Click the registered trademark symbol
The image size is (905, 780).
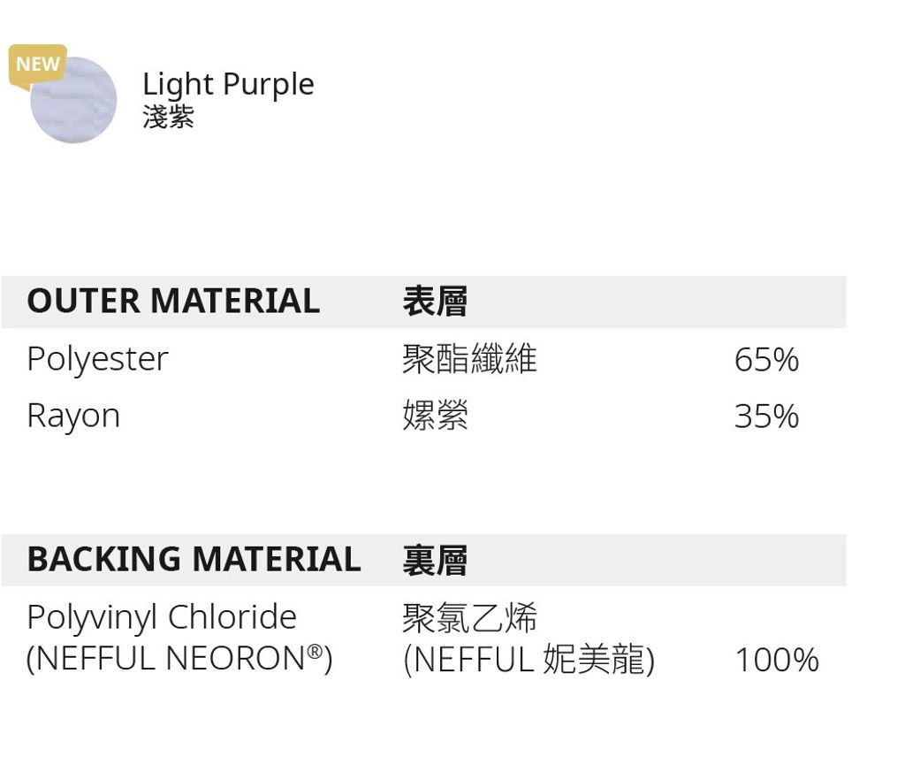click(x=314, y=652)
